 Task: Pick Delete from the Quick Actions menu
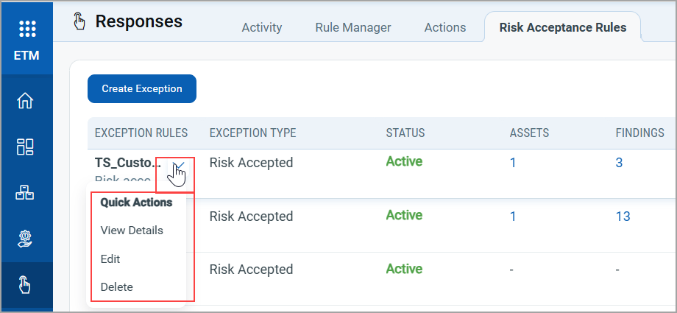116,287
